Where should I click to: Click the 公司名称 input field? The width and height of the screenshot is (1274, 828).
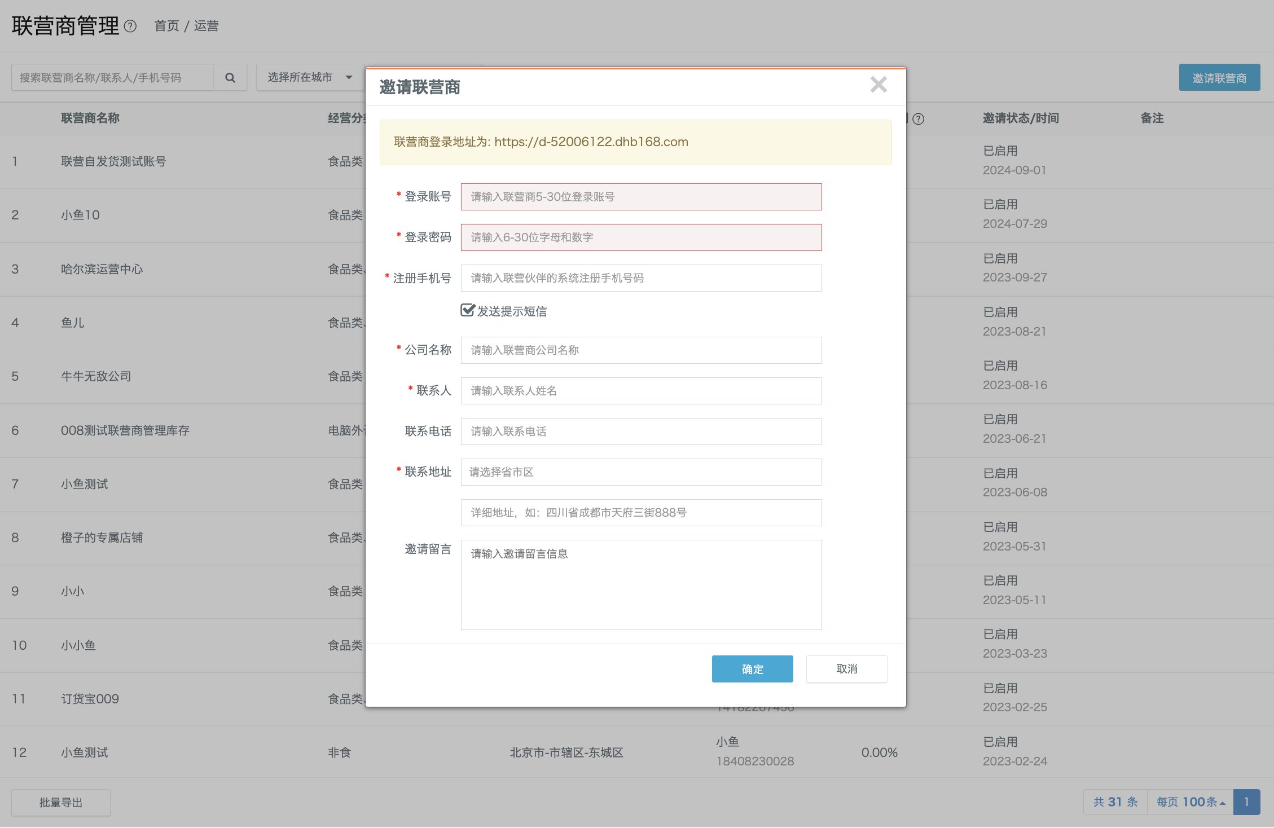[641, 350]
